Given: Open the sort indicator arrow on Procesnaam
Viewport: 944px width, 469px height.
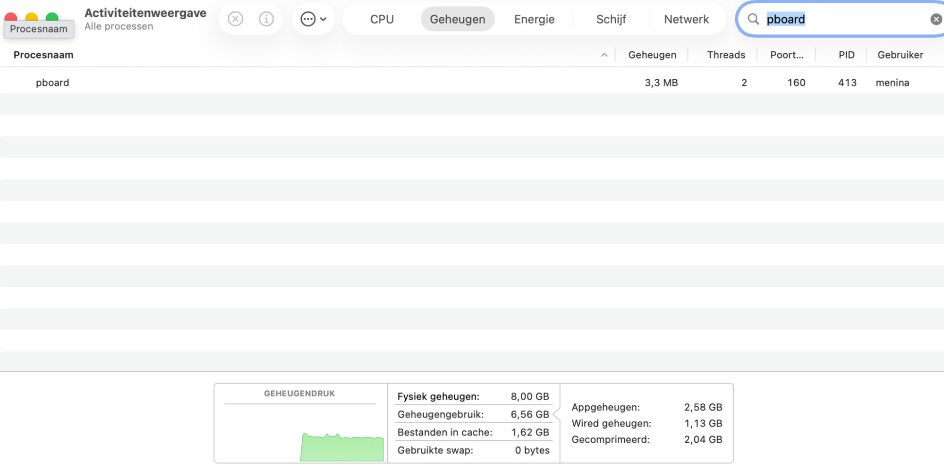Looking at the screenshot, I should [x=605, y=55].
